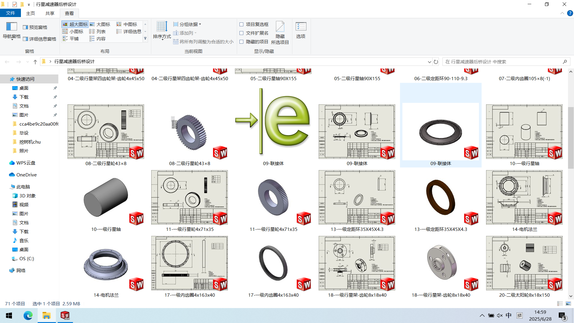Viewport: 574px width, 323px height.
Task: Expand the address bar history dropdown
Action: click(429, 62)
